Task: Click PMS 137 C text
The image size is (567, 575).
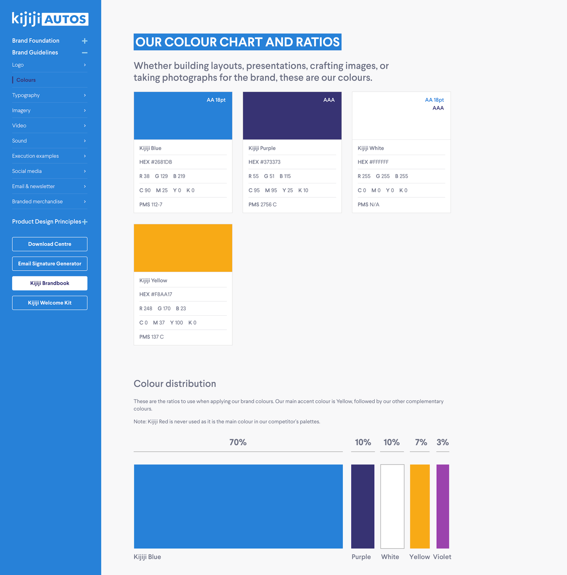Action: (152, 337)
